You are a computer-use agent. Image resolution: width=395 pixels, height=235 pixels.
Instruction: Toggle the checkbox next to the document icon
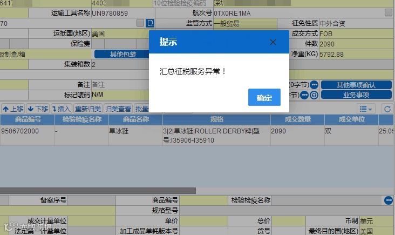click(x=140, y=23)
